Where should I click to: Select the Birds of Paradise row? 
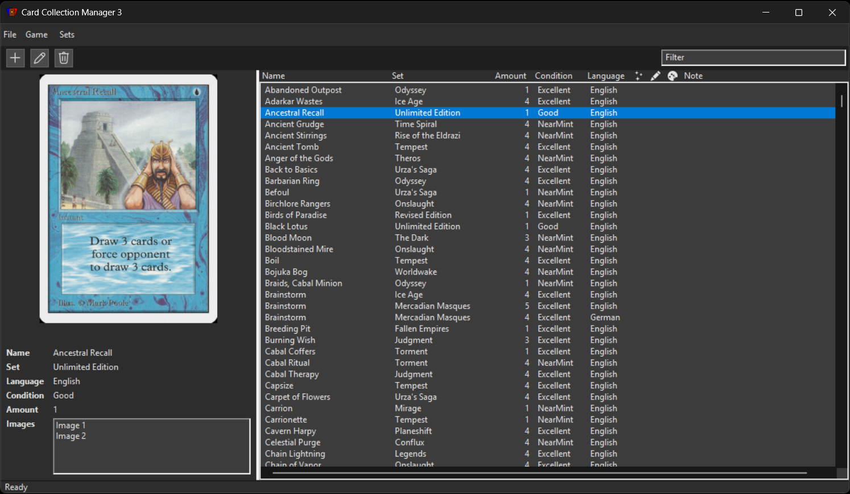pos(548,215)
